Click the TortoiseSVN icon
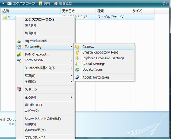The image size is (171, 139). 19,60
